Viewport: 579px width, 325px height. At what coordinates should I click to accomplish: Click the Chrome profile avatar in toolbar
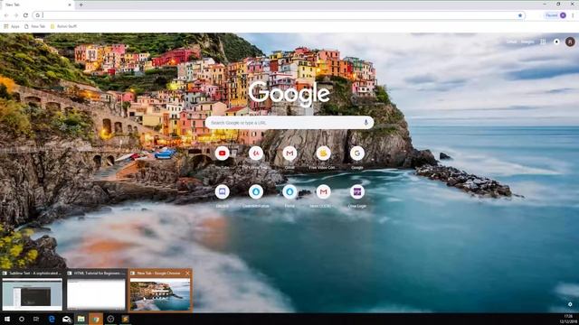(563, 15)
